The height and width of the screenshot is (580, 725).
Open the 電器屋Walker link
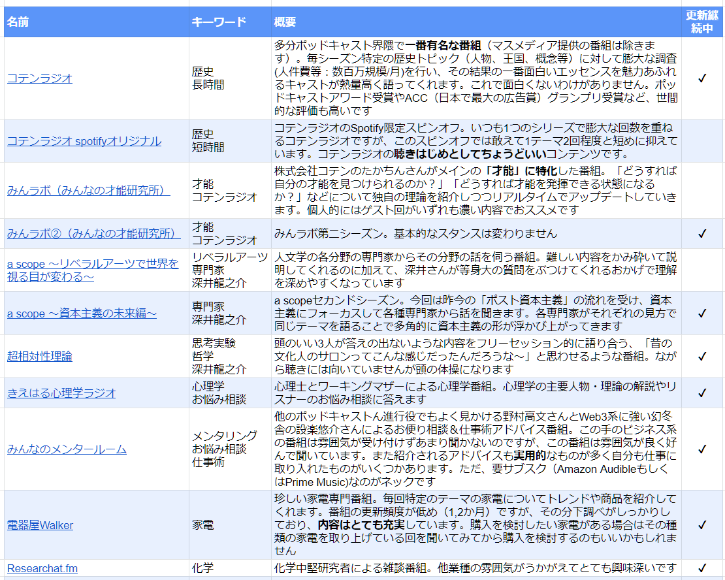(40, 525)
